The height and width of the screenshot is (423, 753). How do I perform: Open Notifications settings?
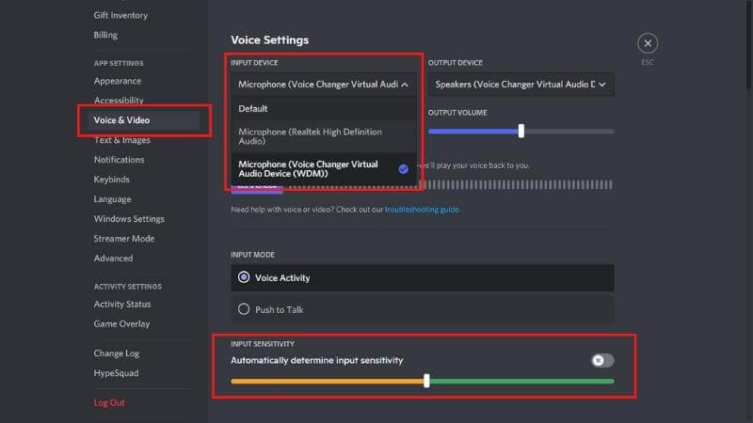(x=120, y=160)
